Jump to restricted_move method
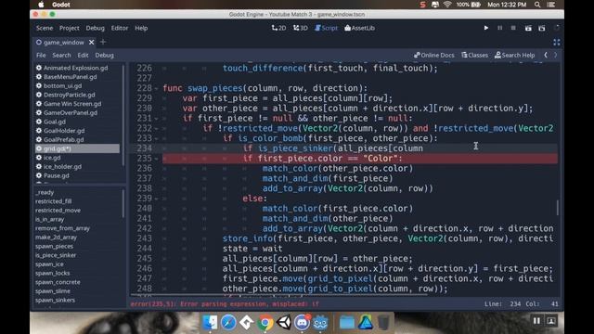Image resolution: width=594 pixels, height=334 pixels. [x=58, y=211]
